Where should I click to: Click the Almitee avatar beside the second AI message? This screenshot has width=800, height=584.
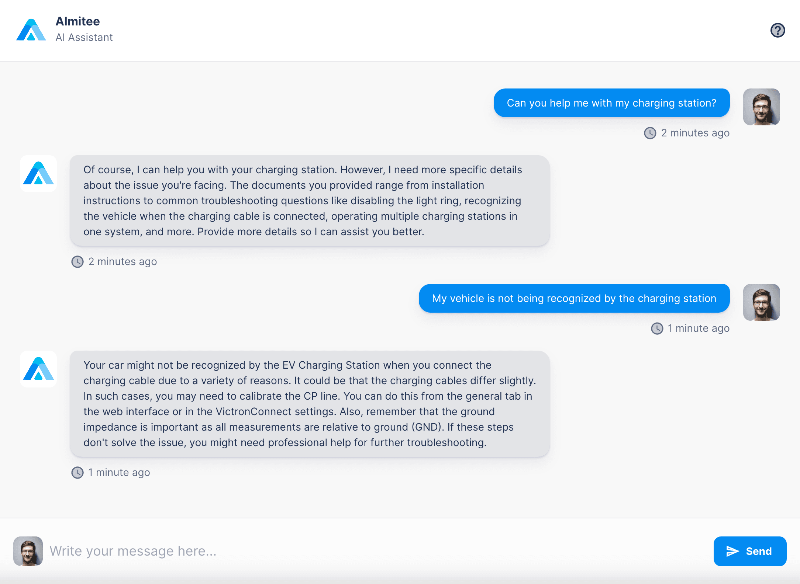[x=38, y=369]
